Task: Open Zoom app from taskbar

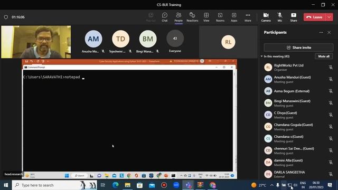Action: [176, 185]
